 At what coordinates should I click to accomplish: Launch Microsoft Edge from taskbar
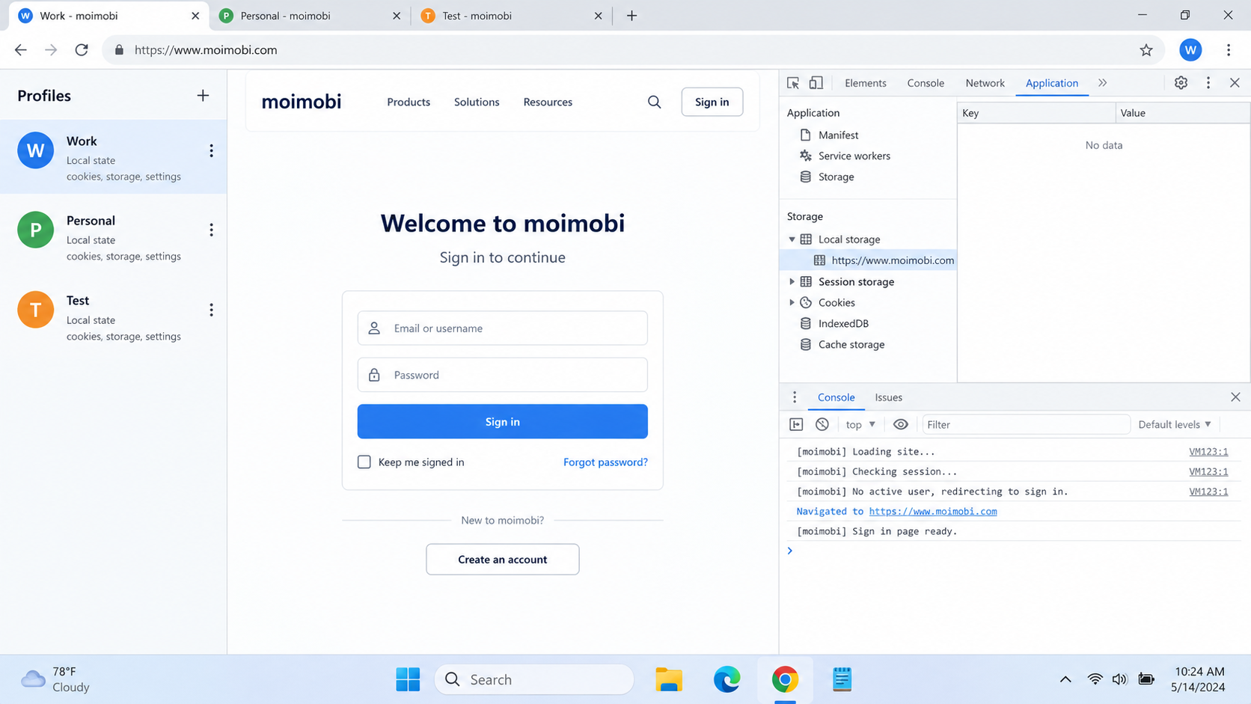[x=727, y=679]
